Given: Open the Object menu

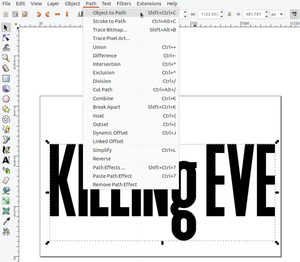Looking at the screenshot, I should [x=72, y=3].
